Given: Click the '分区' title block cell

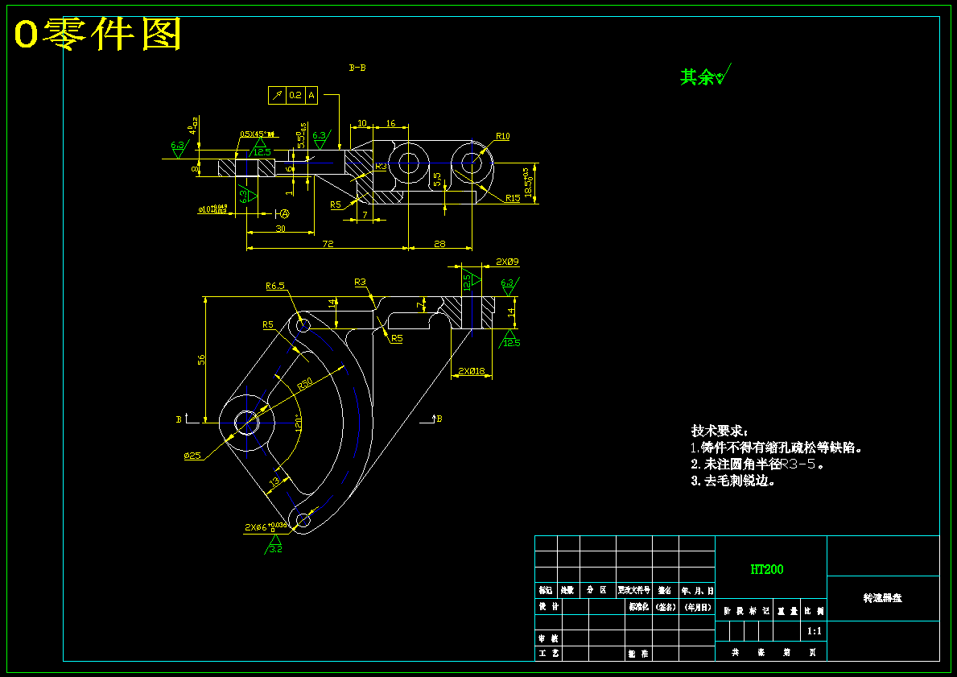Looking at the screenshot, I should point(597,590).
